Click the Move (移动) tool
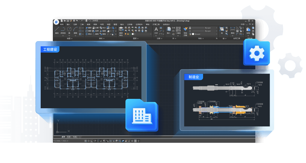The width and height of the screenshot is (306, 163). (x=89, y=34)
